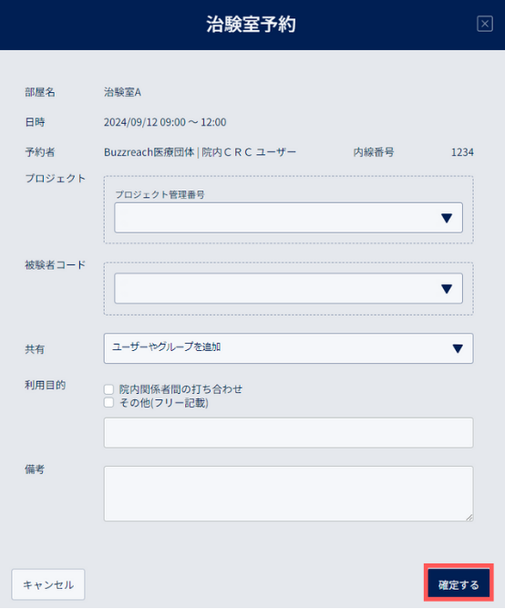Screen dimensions: 505x609
Task: Click the Buzzreach医療団体 reserver name text
Action: [x=149, y=152]
